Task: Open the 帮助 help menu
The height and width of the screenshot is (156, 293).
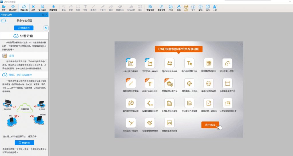Action: (201, 7)
